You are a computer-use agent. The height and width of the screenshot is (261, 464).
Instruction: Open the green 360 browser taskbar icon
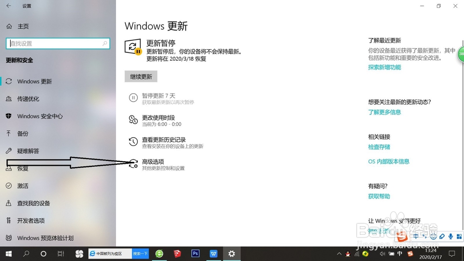[x=159, y=254]
